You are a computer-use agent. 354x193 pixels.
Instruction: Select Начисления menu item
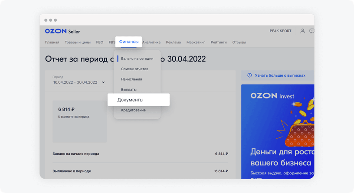131,79
